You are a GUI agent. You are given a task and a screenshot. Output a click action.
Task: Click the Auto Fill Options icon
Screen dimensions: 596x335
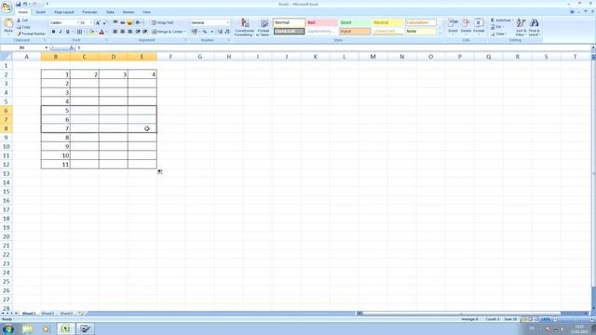click(159, 171)
